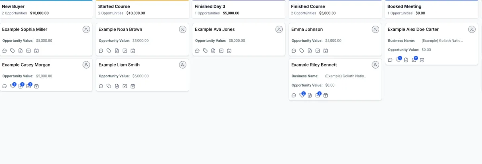Select the New Buyer stage header

13,6
